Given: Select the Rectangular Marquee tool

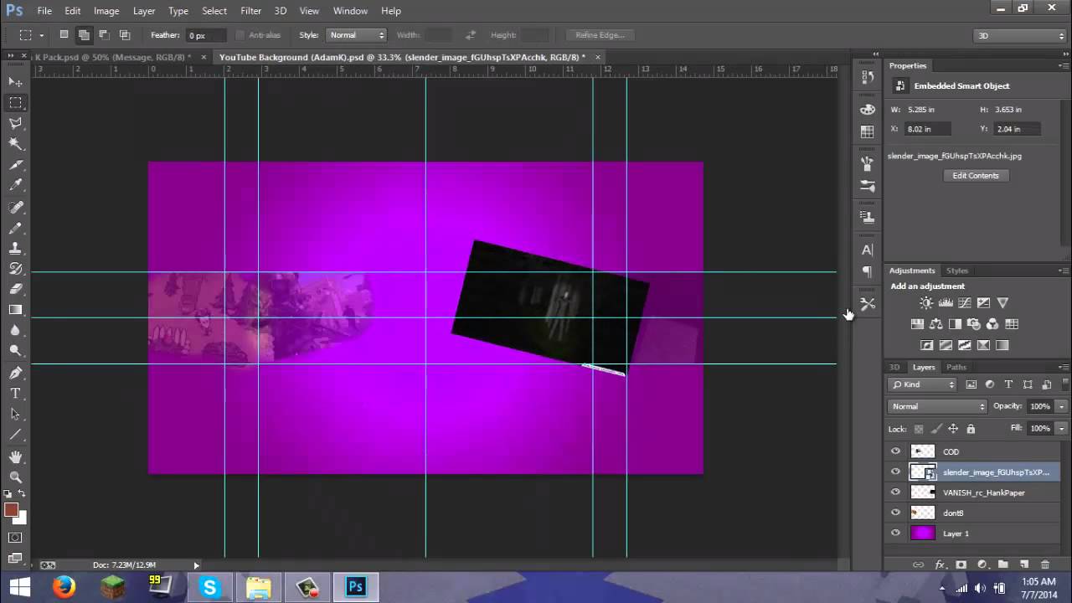Looking at the screenshot, I should tap(16, 102).
